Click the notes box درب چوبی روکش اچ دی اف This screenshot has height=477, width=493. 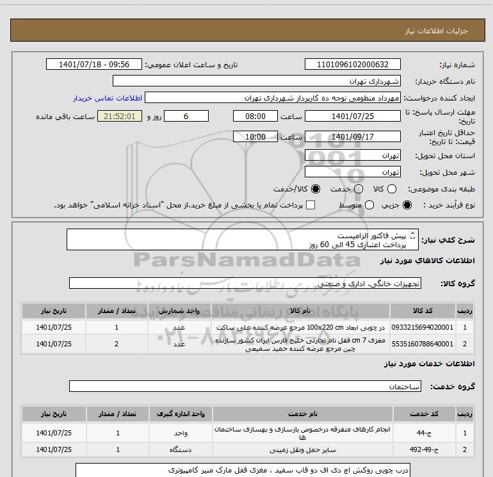point(243,470)
